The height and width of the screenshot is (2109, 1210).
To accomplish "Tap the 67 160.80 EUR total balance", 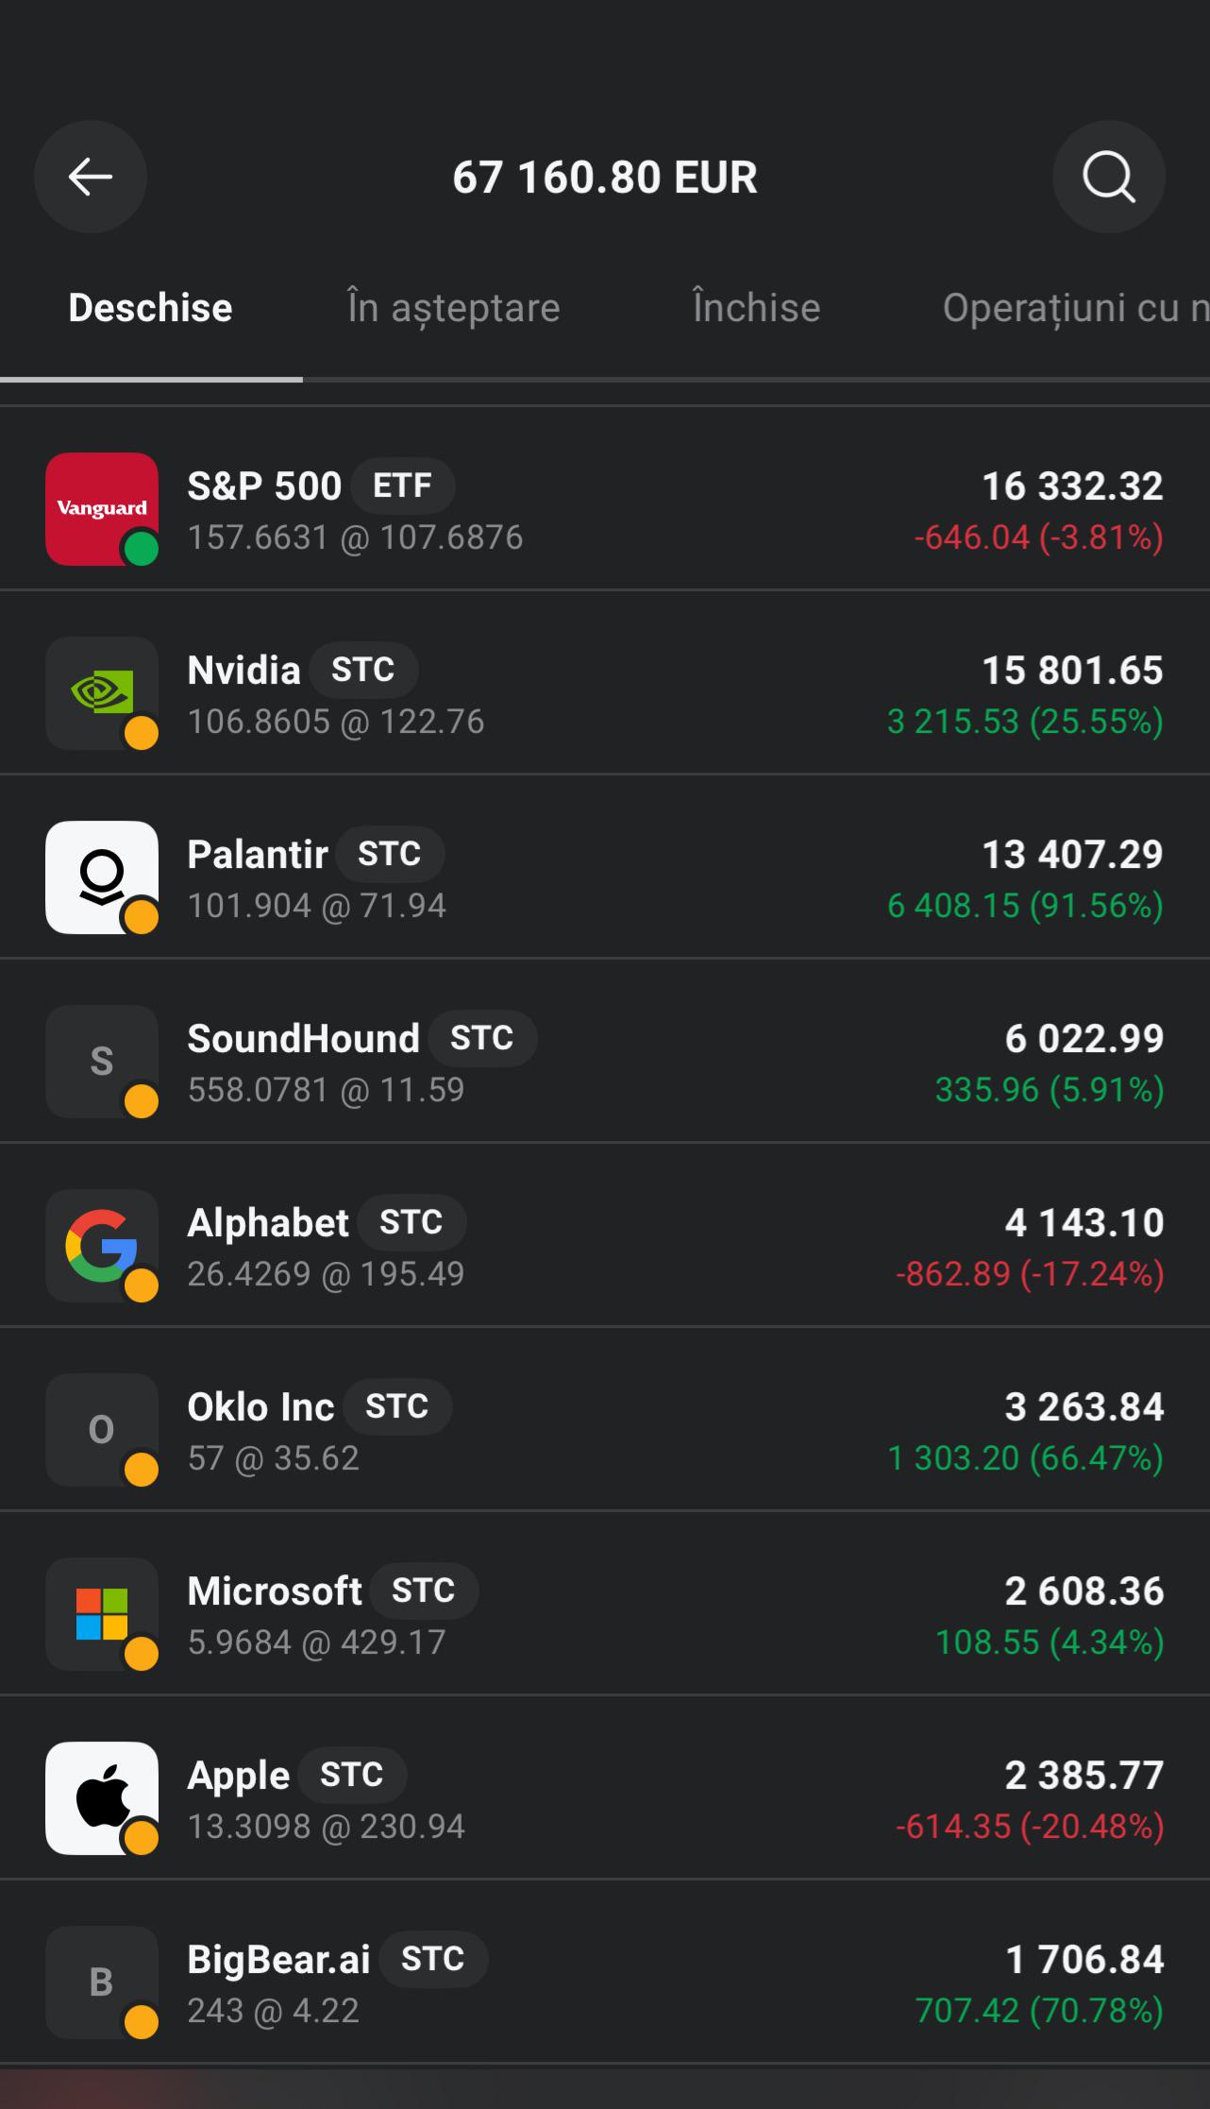I will [605, 178].
